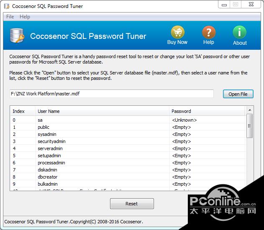Screen dimensions: 264x230
Task: Click index cell '9' in the list
Action: click(14, 184)
